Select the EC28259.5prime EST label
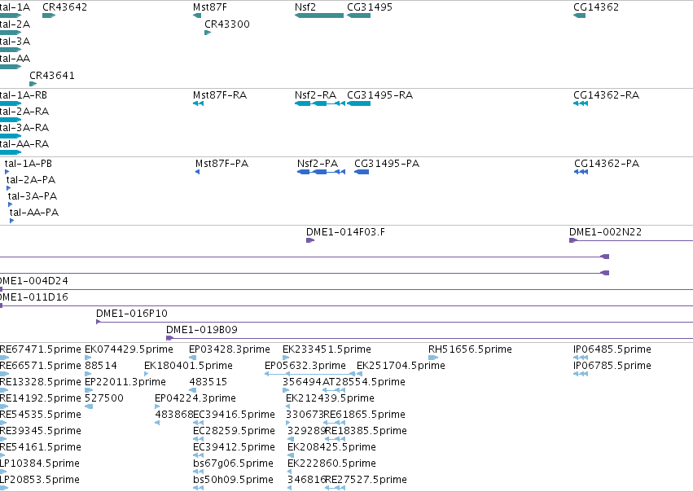693x492 pixels. 234,431
